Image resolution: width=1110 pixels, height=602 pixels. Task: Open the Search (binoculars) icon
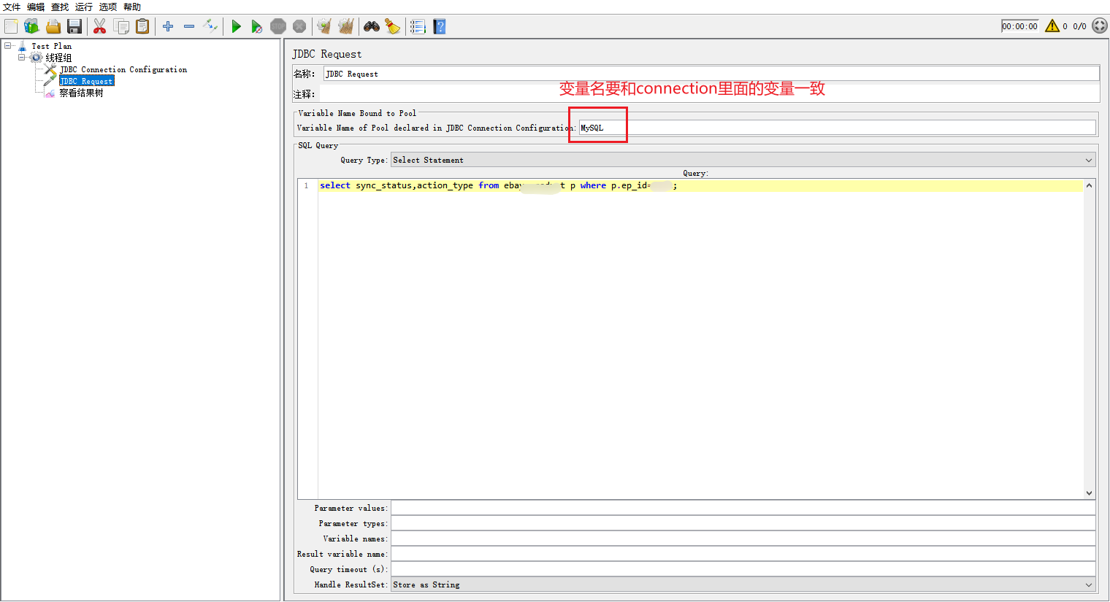click(372, 26)
